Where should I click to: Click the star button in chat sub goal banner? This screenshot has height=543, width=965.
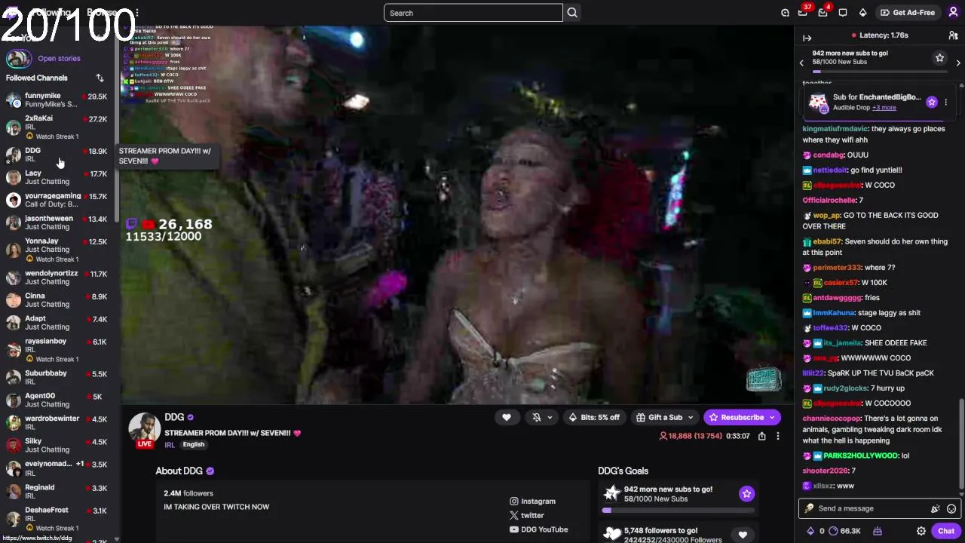tap(939, 58)
